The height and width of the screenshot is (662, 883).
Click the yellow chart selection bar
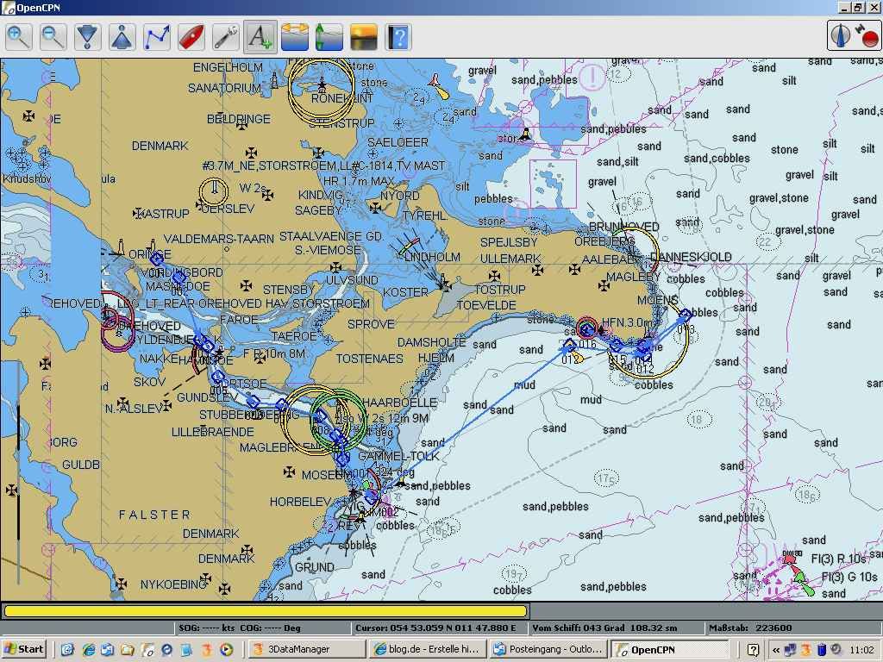pos(265,611)
